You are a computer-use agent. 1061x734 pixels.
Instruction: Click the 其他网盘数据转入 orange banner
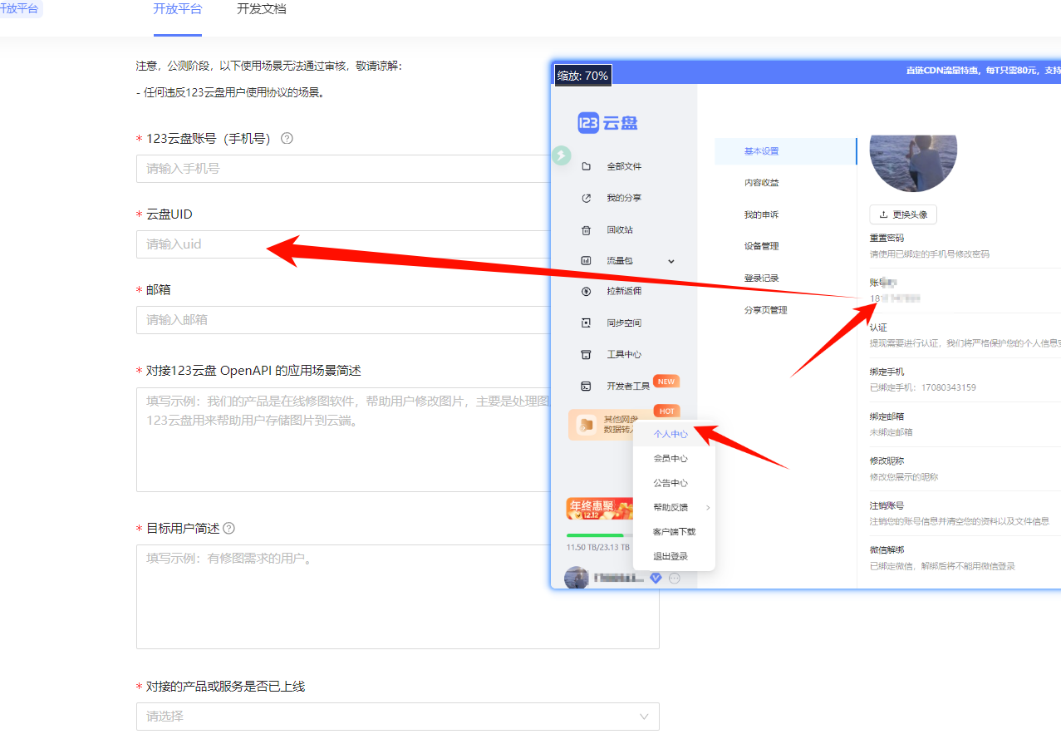602,425
